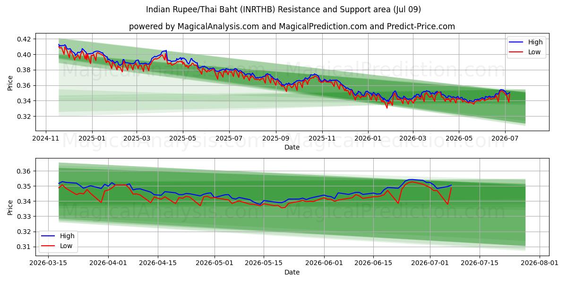Viewport: 567px width, 283px height.
Task: Click the '2025-01' tick label
Action: pos(92,139)
